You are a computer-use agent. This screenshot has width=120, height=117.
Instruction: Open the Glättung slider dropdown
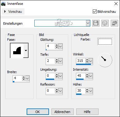[x=60, y=46]
